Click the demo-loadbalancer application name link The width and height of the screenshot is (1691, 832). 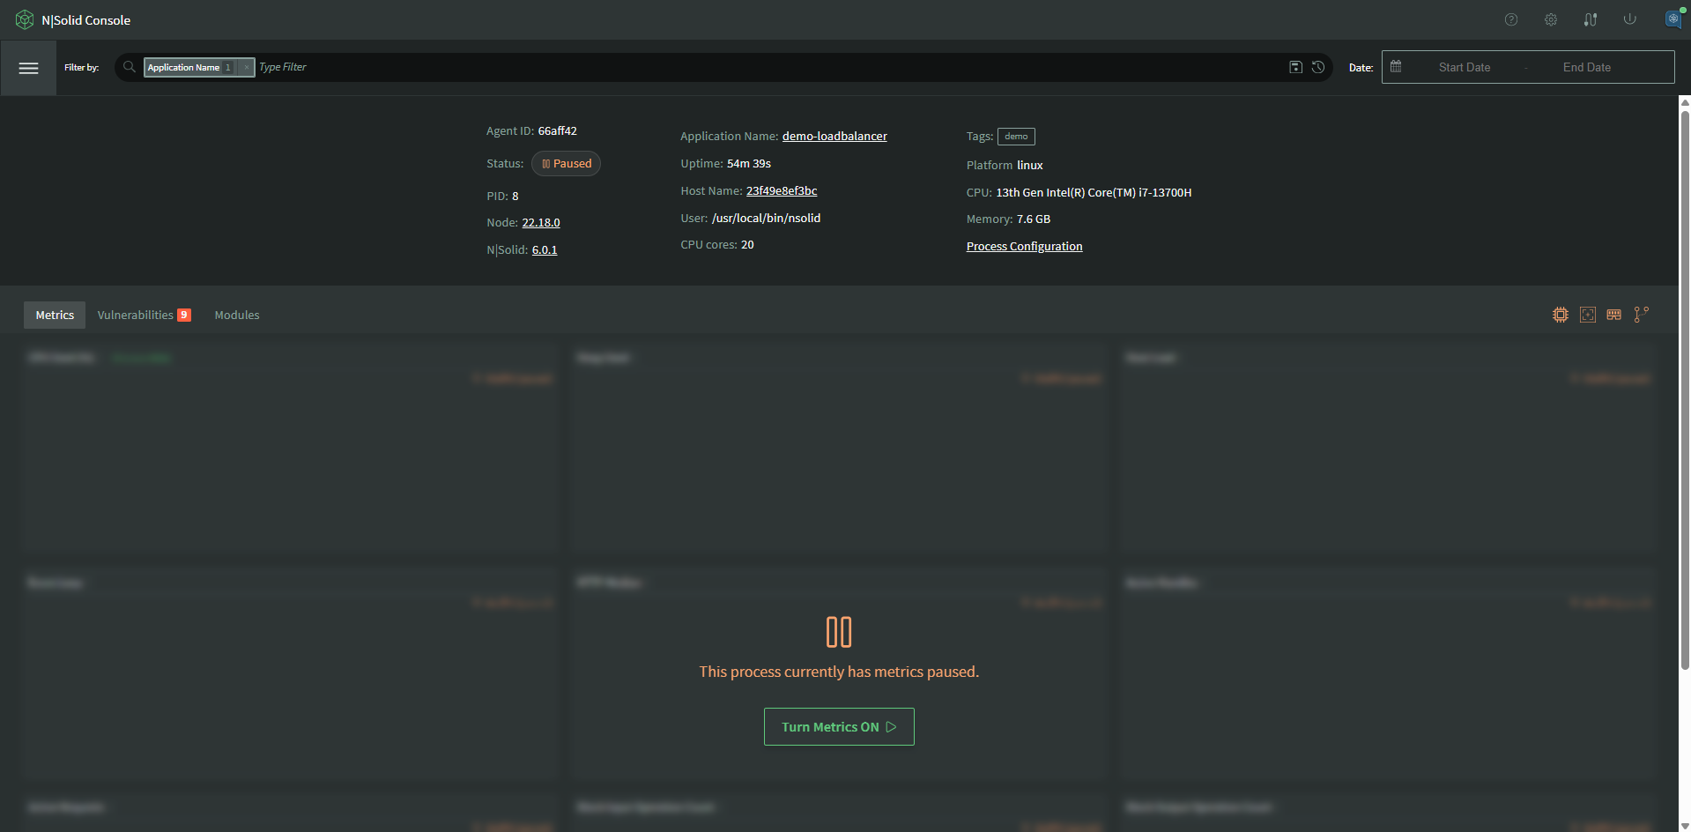coord(834,136)
